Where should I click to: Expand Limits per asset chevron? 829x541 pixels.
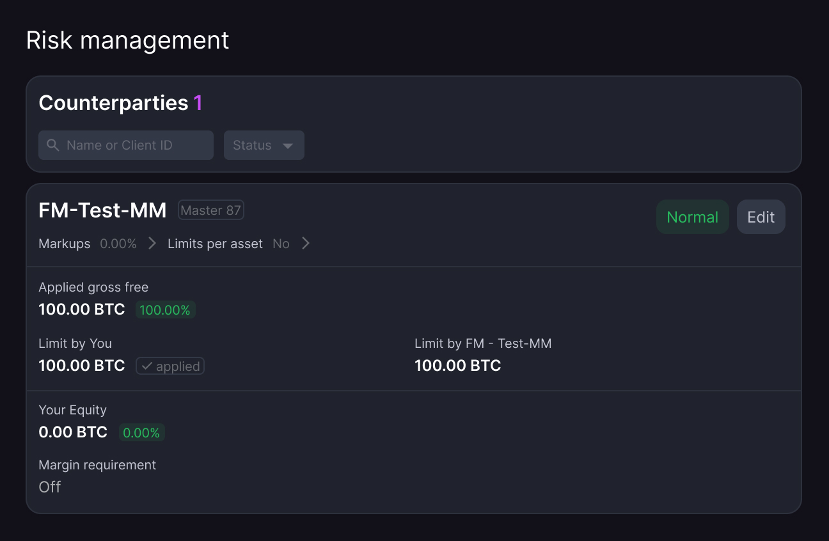click(x=306, y=244)
